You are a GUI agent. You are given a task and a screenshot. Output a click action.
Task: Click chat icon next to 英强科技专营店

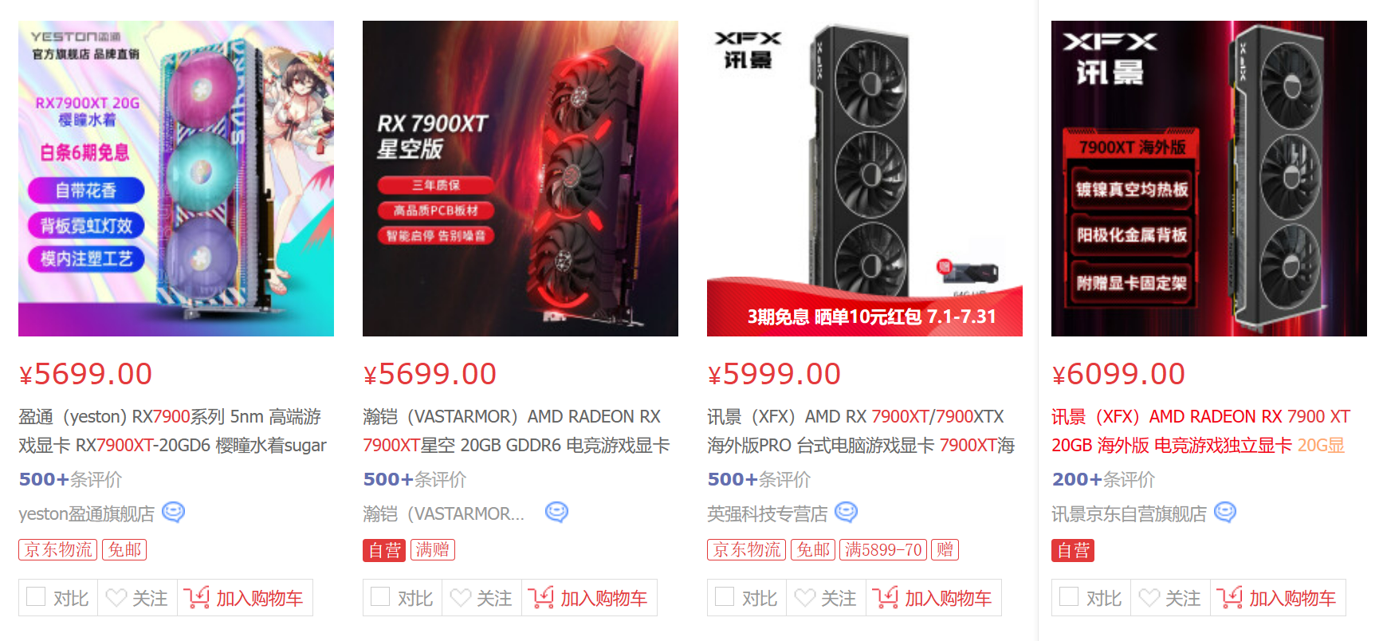pyautogui.click(x=846, y=513)
